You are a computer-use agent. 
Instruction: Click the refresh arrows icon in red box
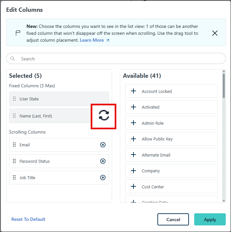pyautogui.click(x=104, y=115)
